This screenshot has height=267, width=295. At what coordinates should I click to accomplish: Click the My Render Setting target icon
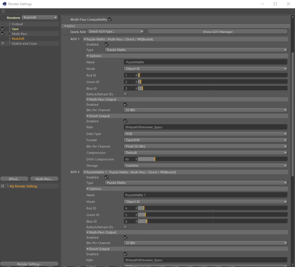pos(3,186)
